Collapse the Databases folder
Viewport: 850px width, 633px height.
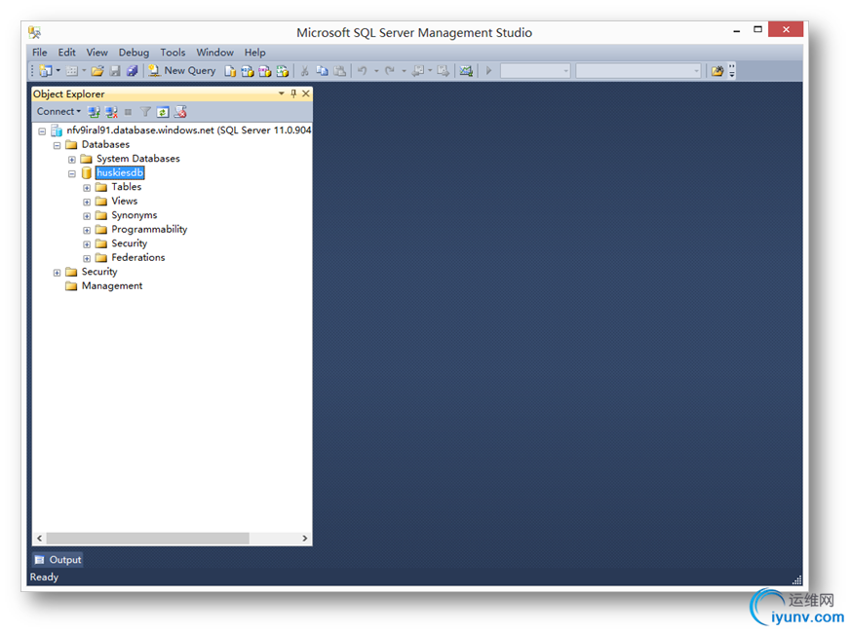click(57, 146)
